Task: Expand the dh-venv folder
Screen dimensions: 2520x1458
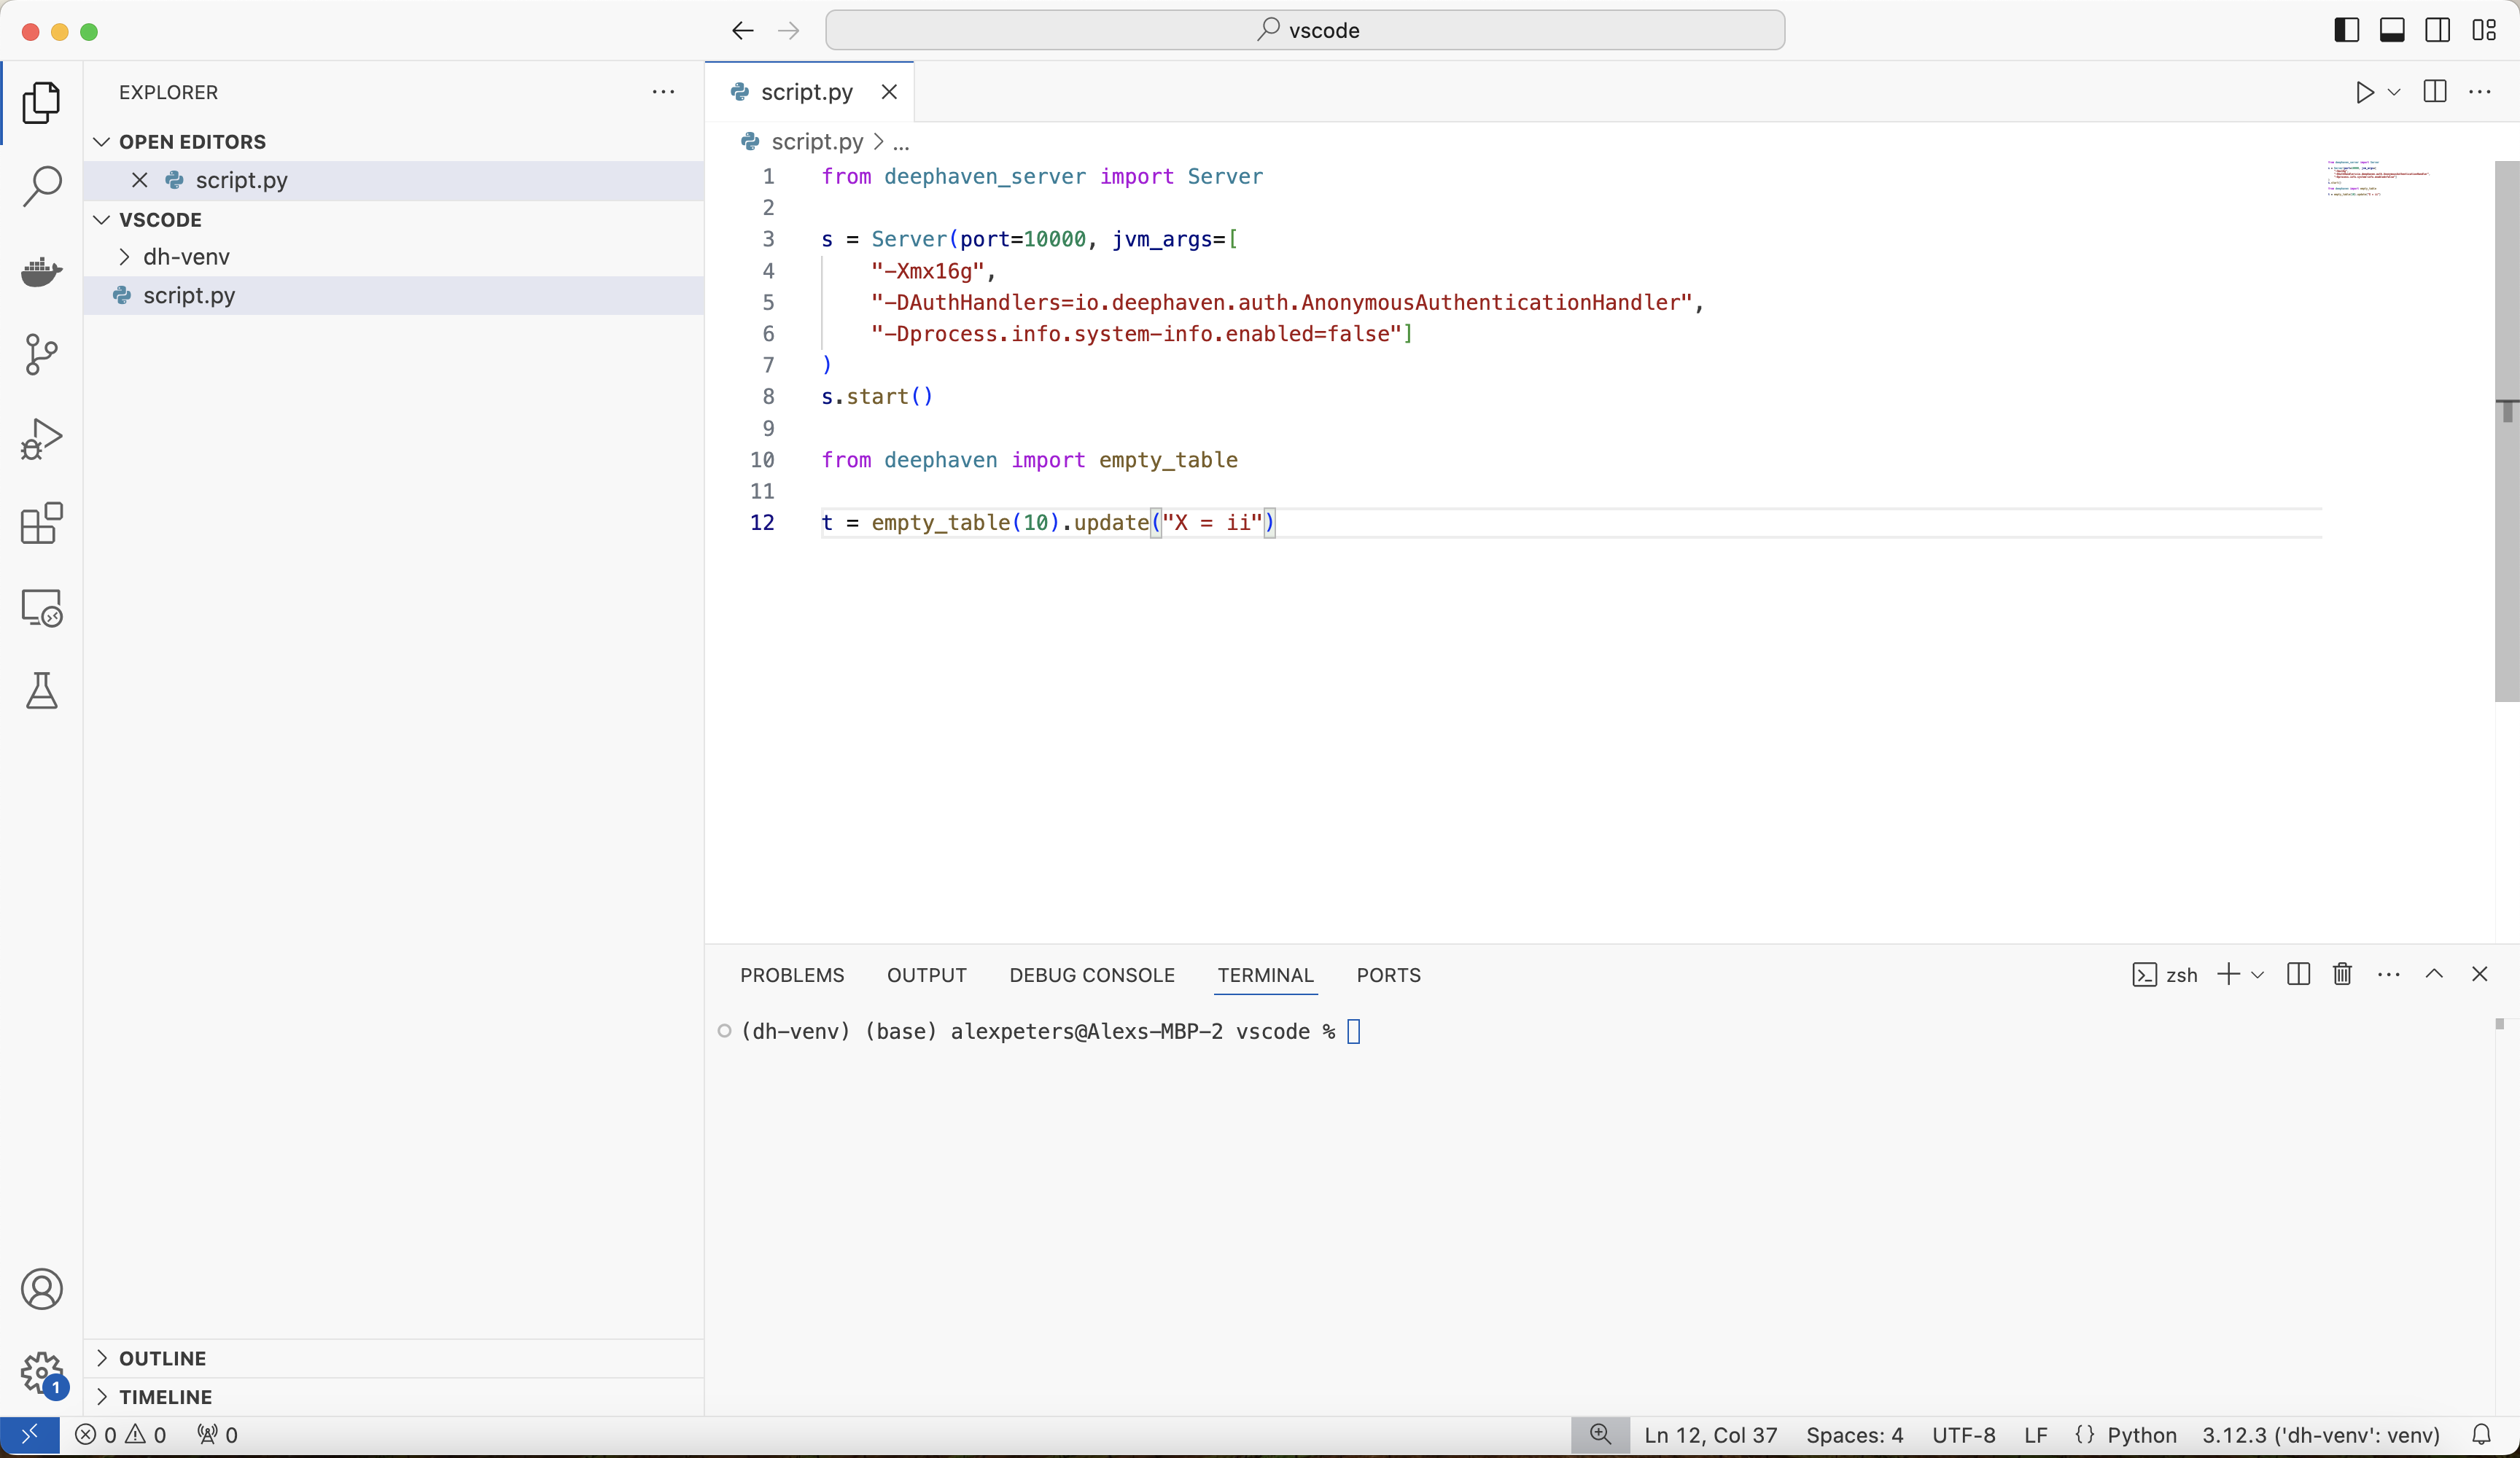Action: tap(186, 257)
